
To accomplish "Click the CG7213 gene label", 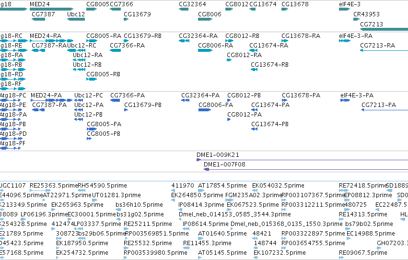I will tap(372, 24).
